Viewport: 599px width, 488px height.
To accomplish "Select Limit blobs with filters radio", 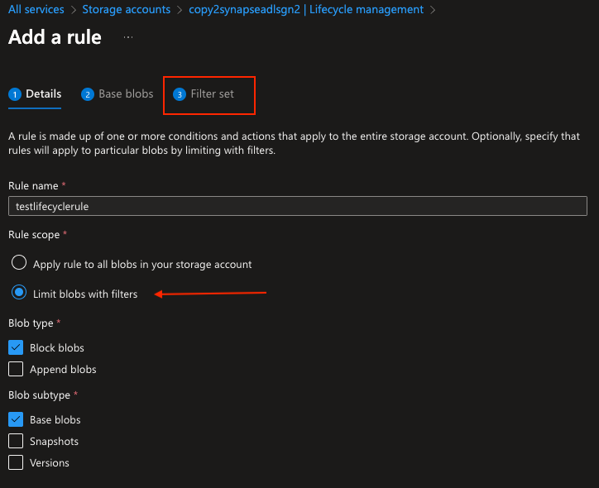I will pos(19,293).
